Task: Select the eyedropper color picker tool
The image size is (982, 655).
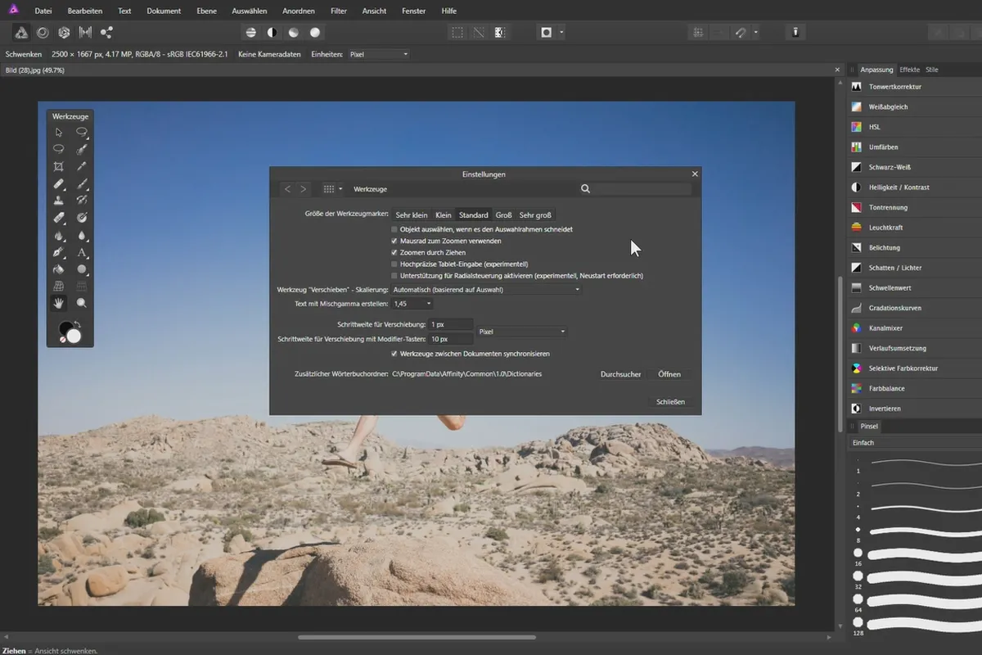Action: 82,166
